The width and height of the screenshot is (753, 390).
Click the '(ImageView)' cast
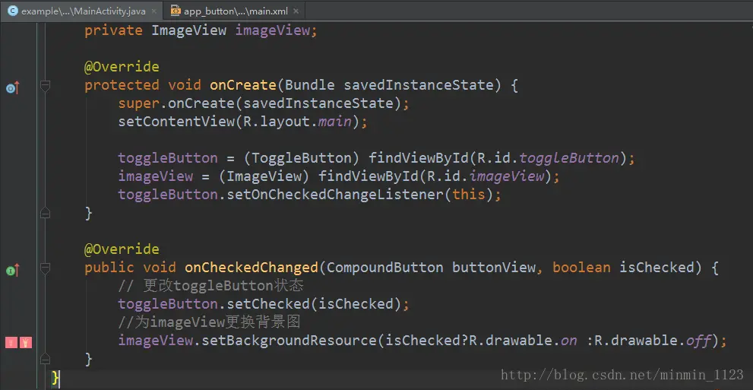tap(264, 176)
